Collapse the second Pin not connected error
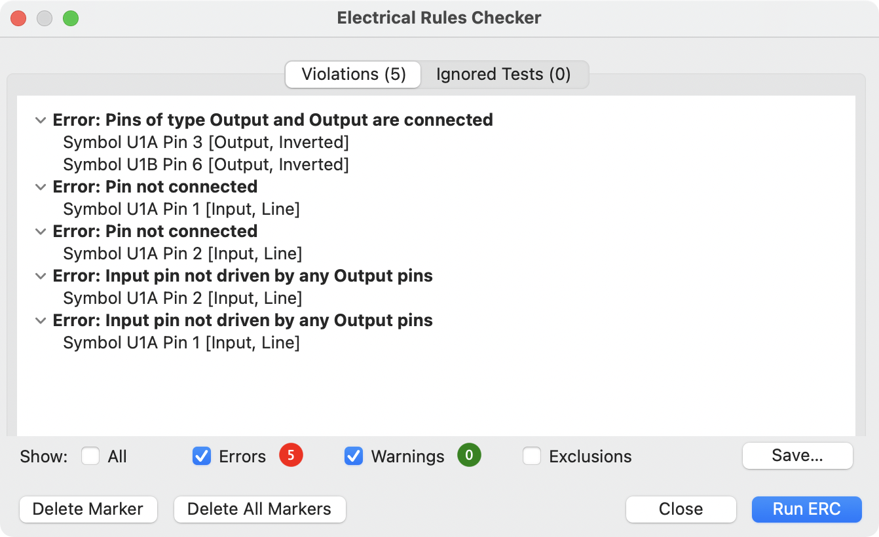879x537 pixels. click(40, 231)
